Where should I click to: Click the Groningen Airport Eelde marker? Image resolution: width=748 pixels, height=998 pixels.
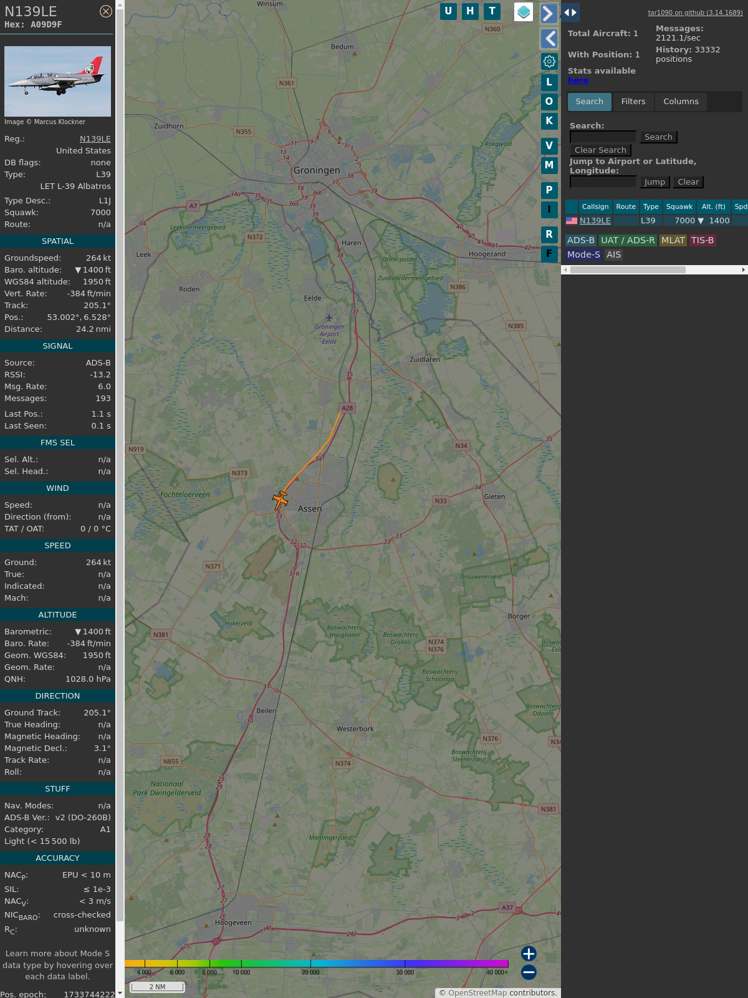(329, 318)
